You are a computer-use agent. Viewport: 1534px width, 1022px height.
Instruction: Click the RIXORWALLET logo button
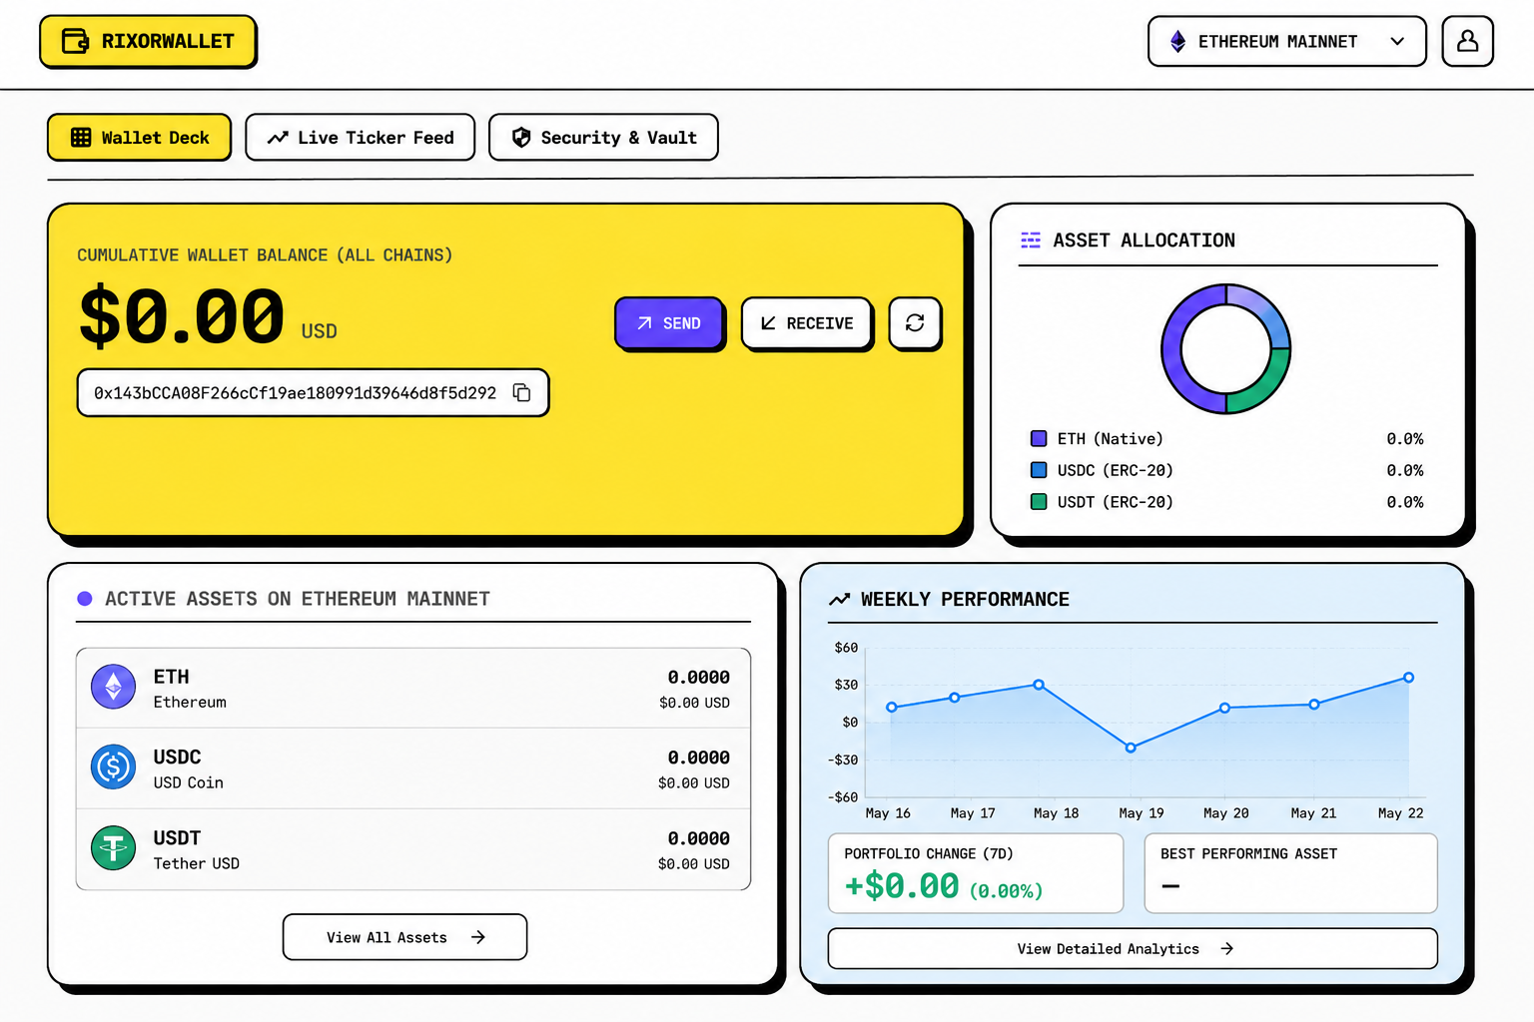(148, 41)
